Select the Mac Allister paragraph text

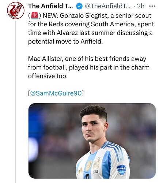[x=89, y=67]
